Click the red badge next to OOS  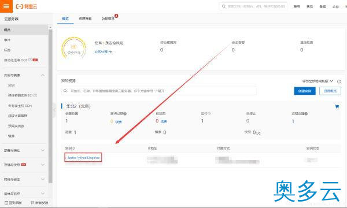(x=35, y=60)
